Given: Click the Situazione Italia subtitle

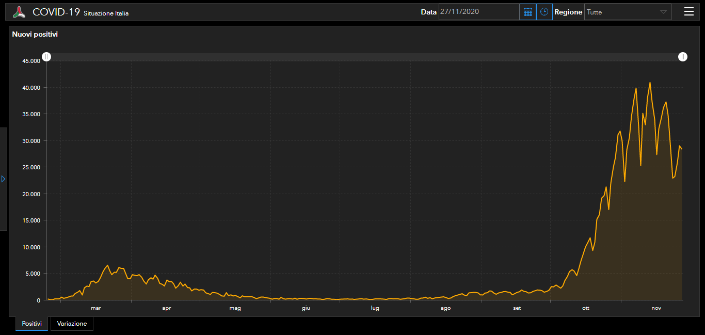Looking at the screenshot, I should (106, 13).
